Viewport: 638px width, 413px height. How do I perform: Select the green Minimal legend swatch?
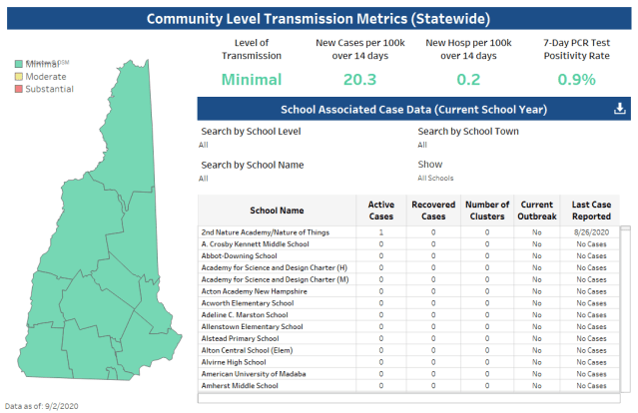[x=17, y=64]
